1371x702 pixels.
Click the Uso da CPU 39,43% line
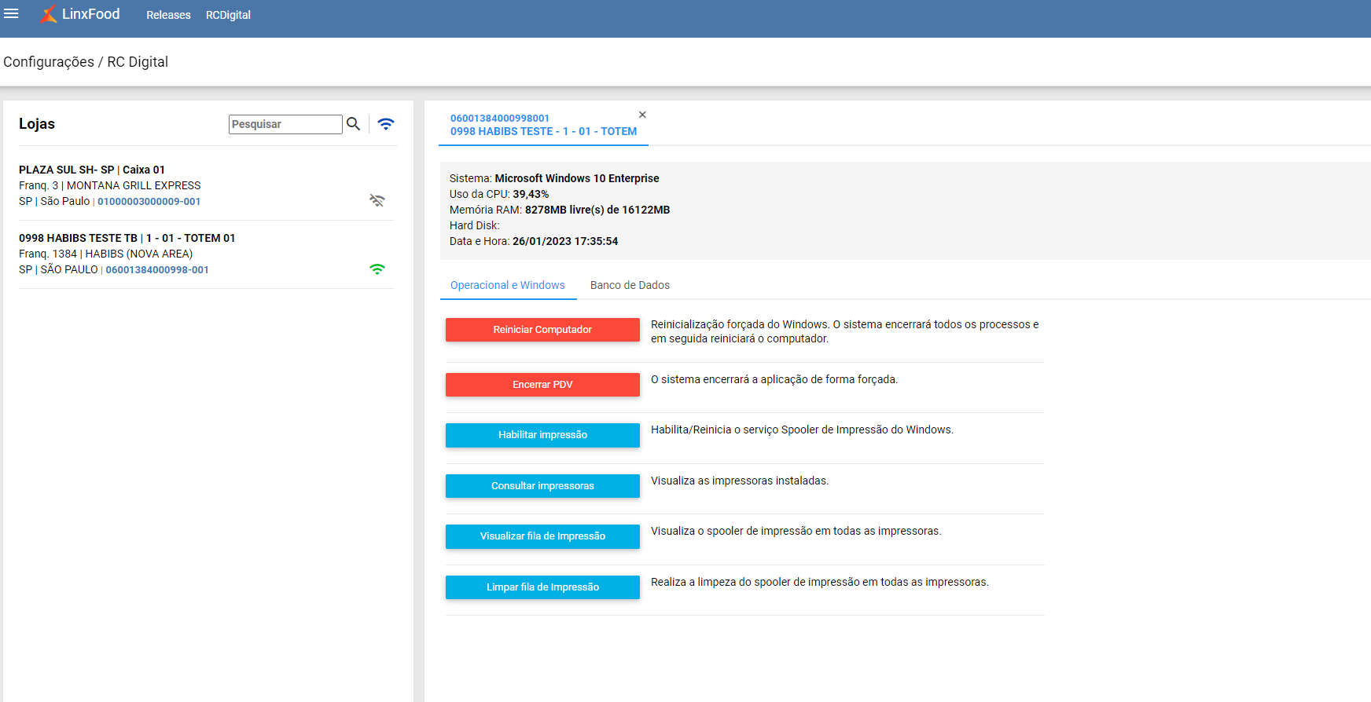499,194
